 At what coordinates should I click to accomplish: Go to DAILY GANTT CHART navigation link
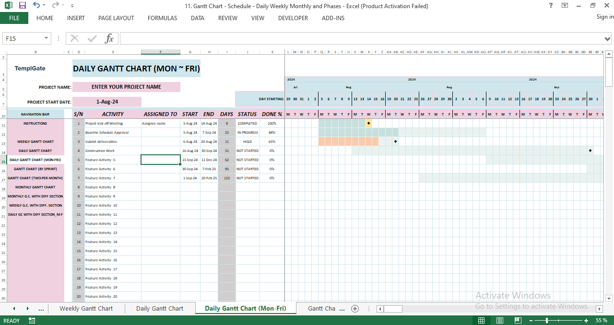(35, 151)
